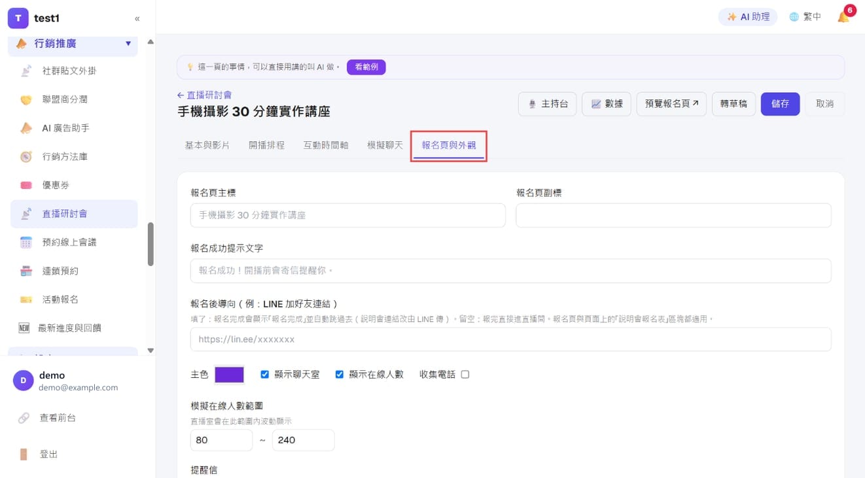Click the 活動報名 ticket icon

pyautogui.click(x=26, y=299)
